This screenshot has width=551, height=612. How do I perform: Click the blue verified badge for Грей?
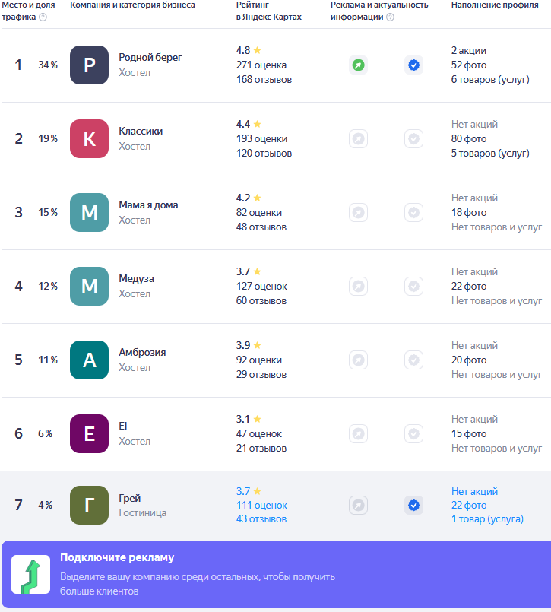click(x=413, y=505)
